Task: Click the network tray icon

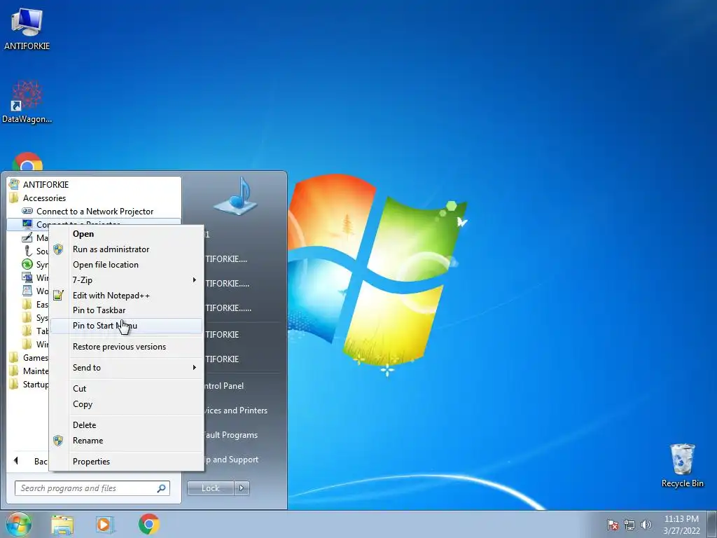Action: (629, 525)
